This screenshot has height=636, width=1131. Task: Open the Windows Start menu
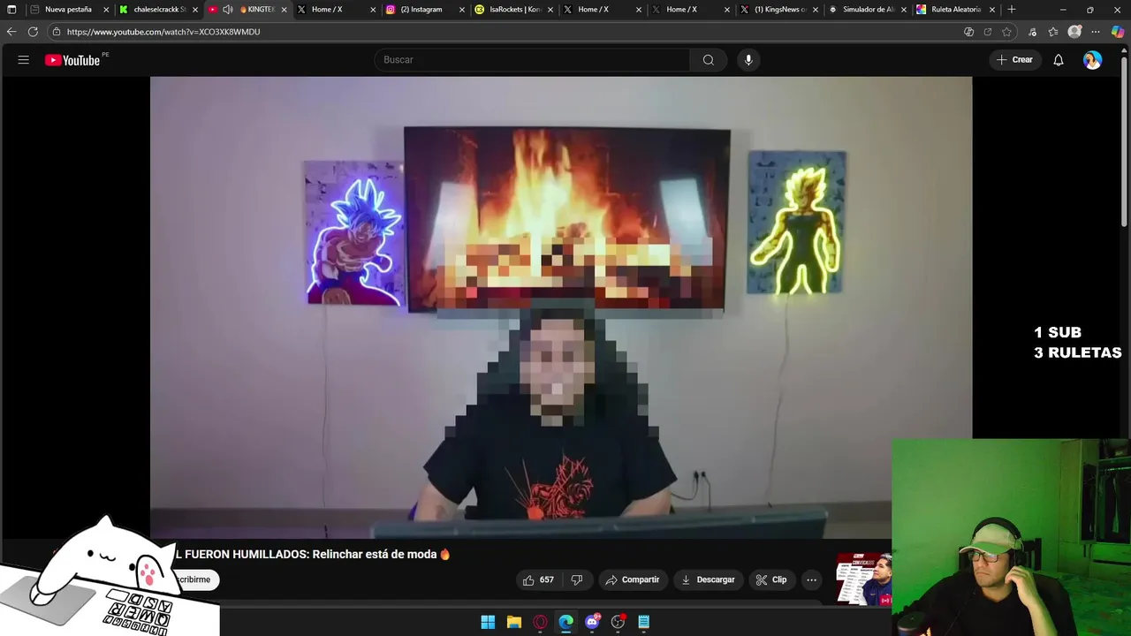488,622
